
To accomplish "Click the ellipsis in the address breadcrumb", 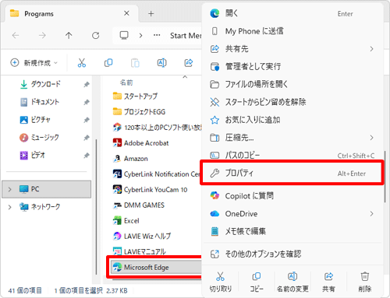I will tap(157, 35).
